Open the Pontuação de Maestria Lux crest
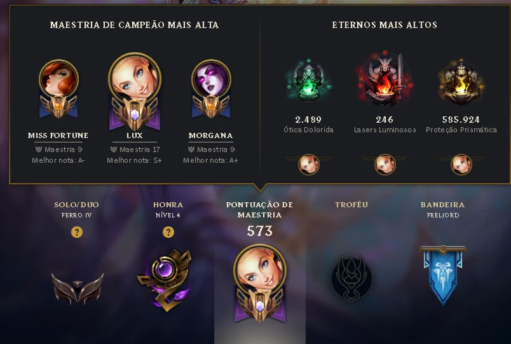Viewport: 511px width, 344px height. coord(260,283)
